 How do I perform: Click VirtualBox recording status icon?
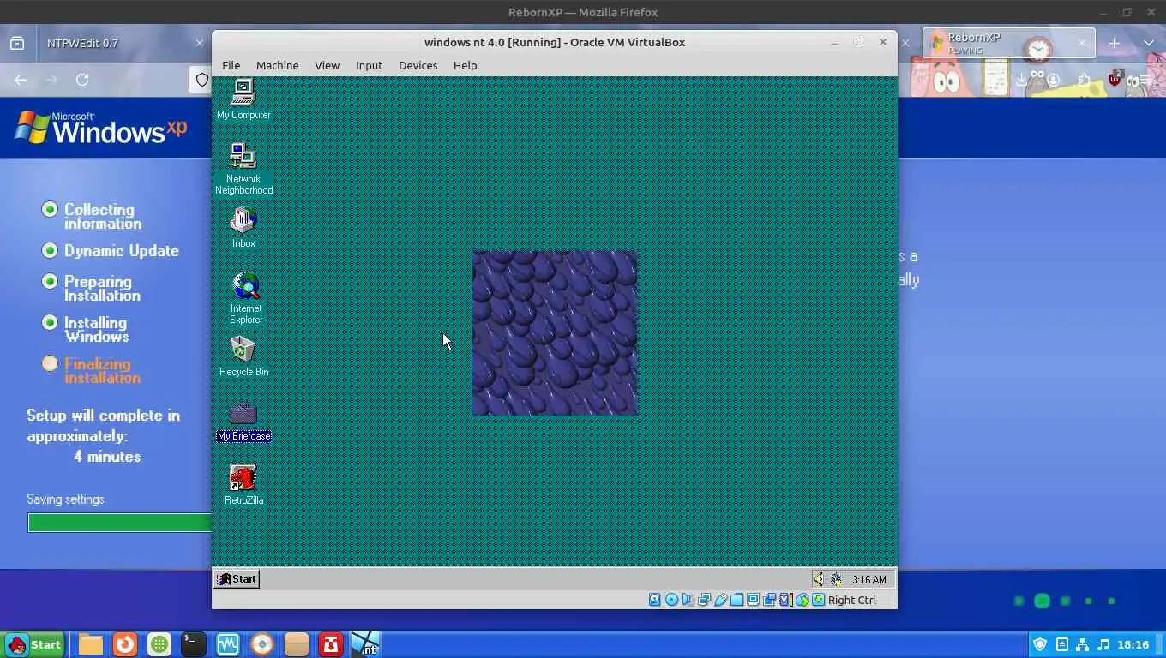[x=769, y=600]
